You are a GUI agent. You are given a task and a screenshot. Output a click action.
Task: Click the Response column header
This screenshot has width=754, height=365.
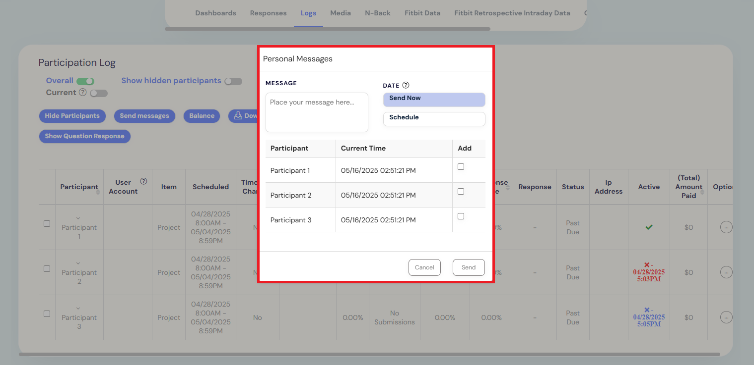(535, 187)
